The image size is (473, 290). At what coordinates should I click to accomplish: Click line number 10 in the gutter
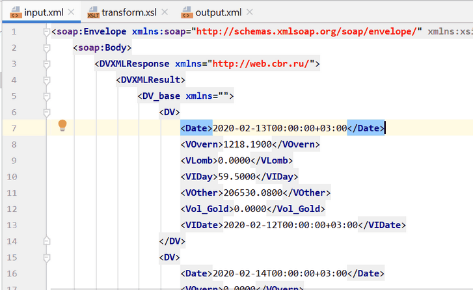(x=14, y=176)
